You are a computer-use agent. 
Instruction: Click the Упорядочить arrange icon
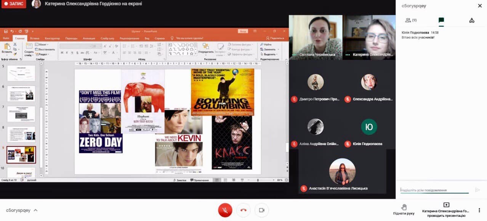tap(206, 46)
